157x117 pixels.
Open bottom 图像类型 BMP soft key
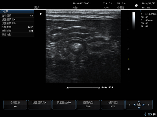pyautogui.click(x=88, y=105)
